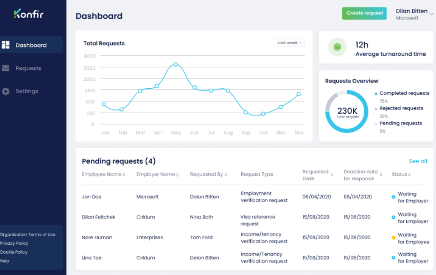Open the Settings gear icon
The width and height of the screenshot is (436, 275).
6,91
